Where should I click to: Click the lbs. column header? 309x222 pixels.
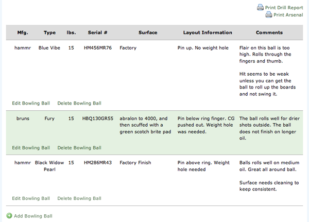click(71, 33)
